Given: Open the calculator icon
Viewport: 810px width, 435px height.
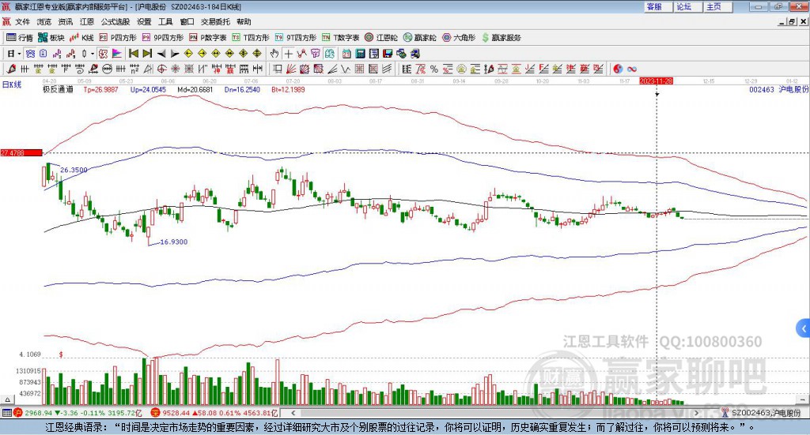Looking at the screenshot, I should (360, 54).
